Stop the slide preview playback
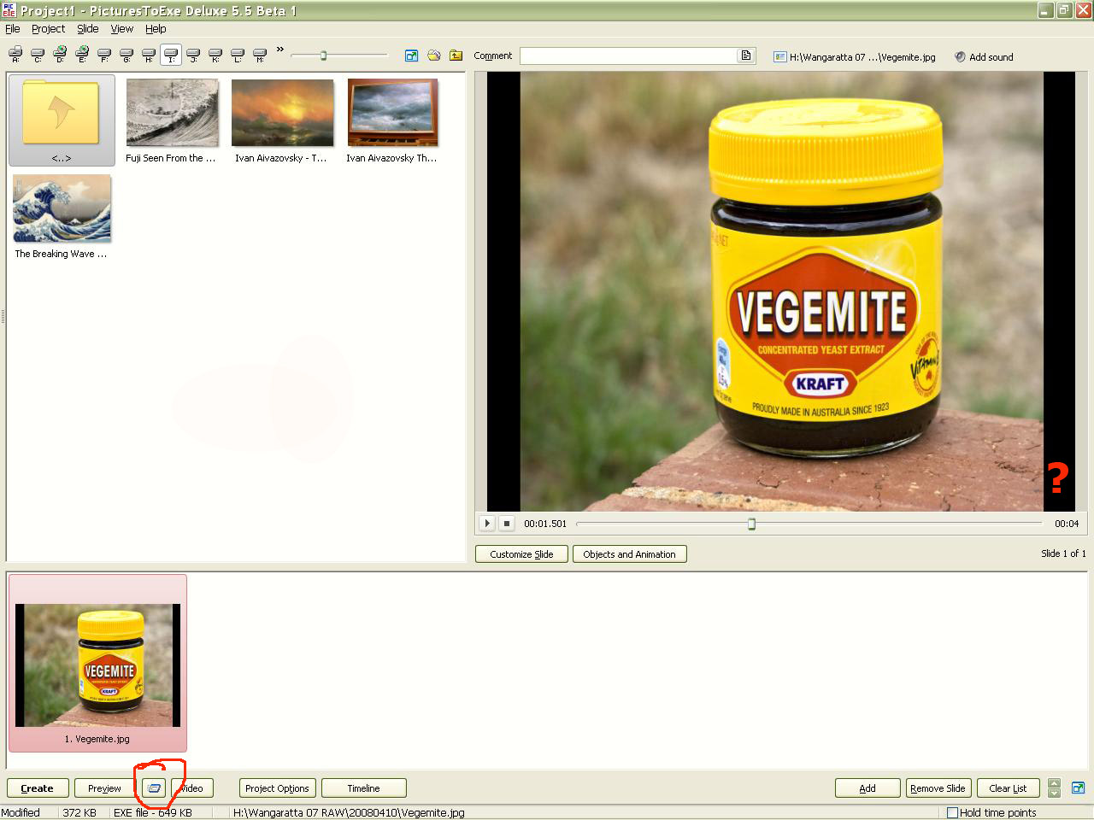 pos(506,524)
